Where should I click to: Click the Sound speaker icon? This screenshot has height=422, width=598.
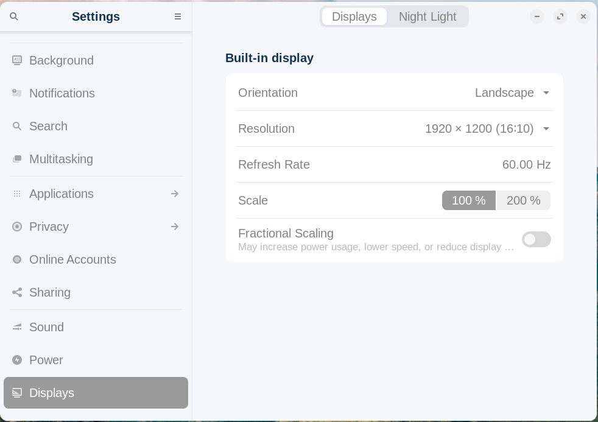pyautogui.click(x=17, y=327)
